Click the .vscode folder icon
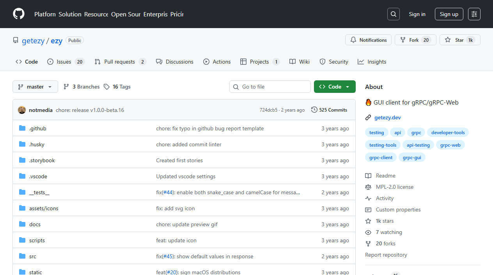 (x=22, y=176)
